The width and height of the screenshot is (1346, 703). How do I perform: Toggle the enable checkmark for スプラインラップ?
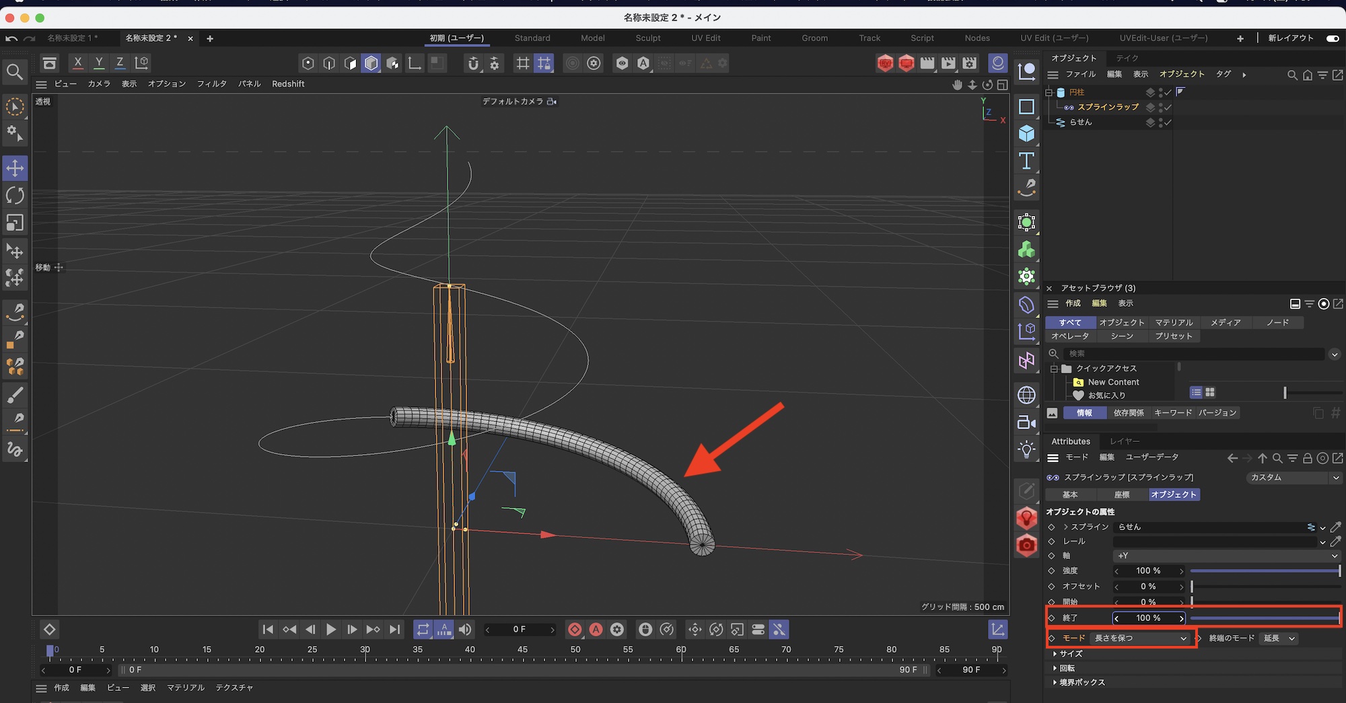coord(1168,108)
